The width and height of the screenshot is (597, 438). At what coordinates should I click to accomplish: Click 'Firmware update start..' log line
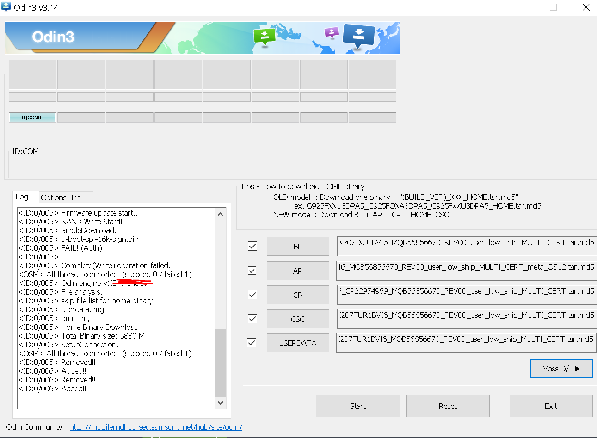coord(78,213)
